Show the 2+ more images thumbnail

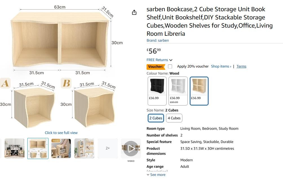click(x=108, y=148)
